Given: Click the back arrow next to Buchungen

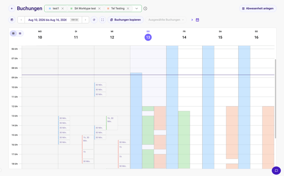Looking at the screenshot, I should click(12, 8).
